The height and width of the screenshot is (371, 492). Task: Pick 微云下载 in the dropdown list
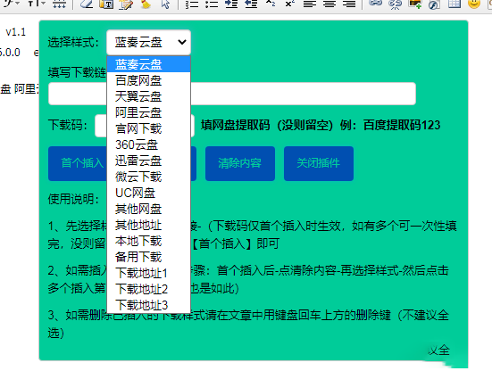point(148,177)
